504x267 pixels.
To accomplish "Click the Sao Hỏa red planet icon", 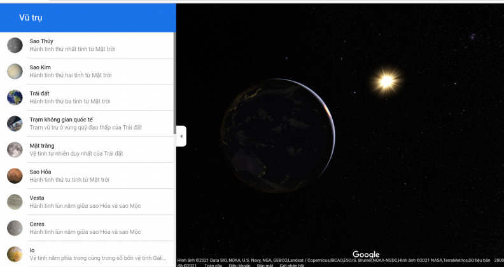I will (x=15, y=175).
